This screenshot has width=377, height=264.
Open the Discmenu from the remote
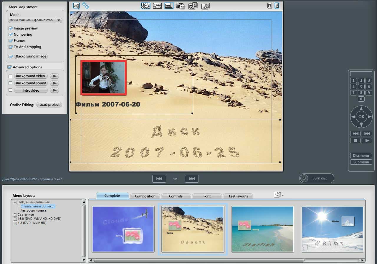[361, 156]
